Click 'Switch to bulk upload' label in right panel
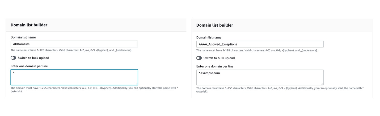The width and height of the screenshot is (380, 116). click(219, 58)
